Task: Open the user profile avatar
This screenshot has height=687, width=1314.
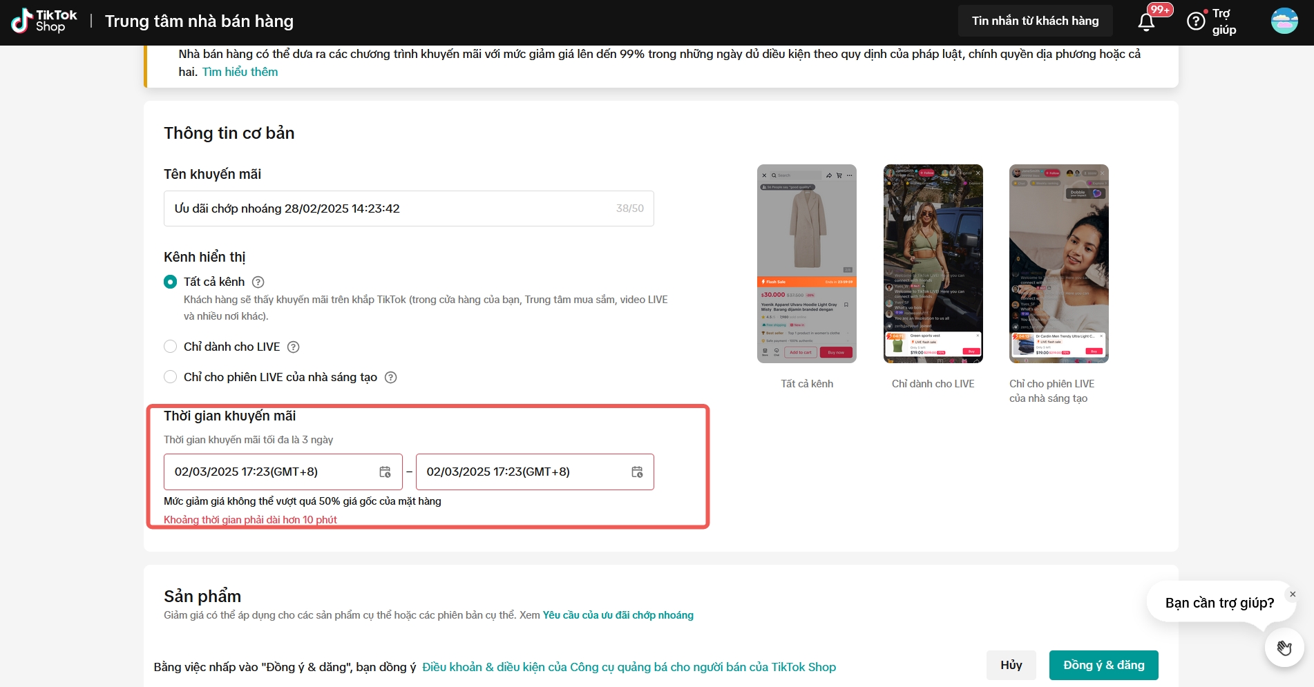Action: [1284, 21]
